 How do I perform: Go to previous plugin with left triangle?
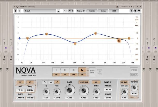[x=132, y=7]
